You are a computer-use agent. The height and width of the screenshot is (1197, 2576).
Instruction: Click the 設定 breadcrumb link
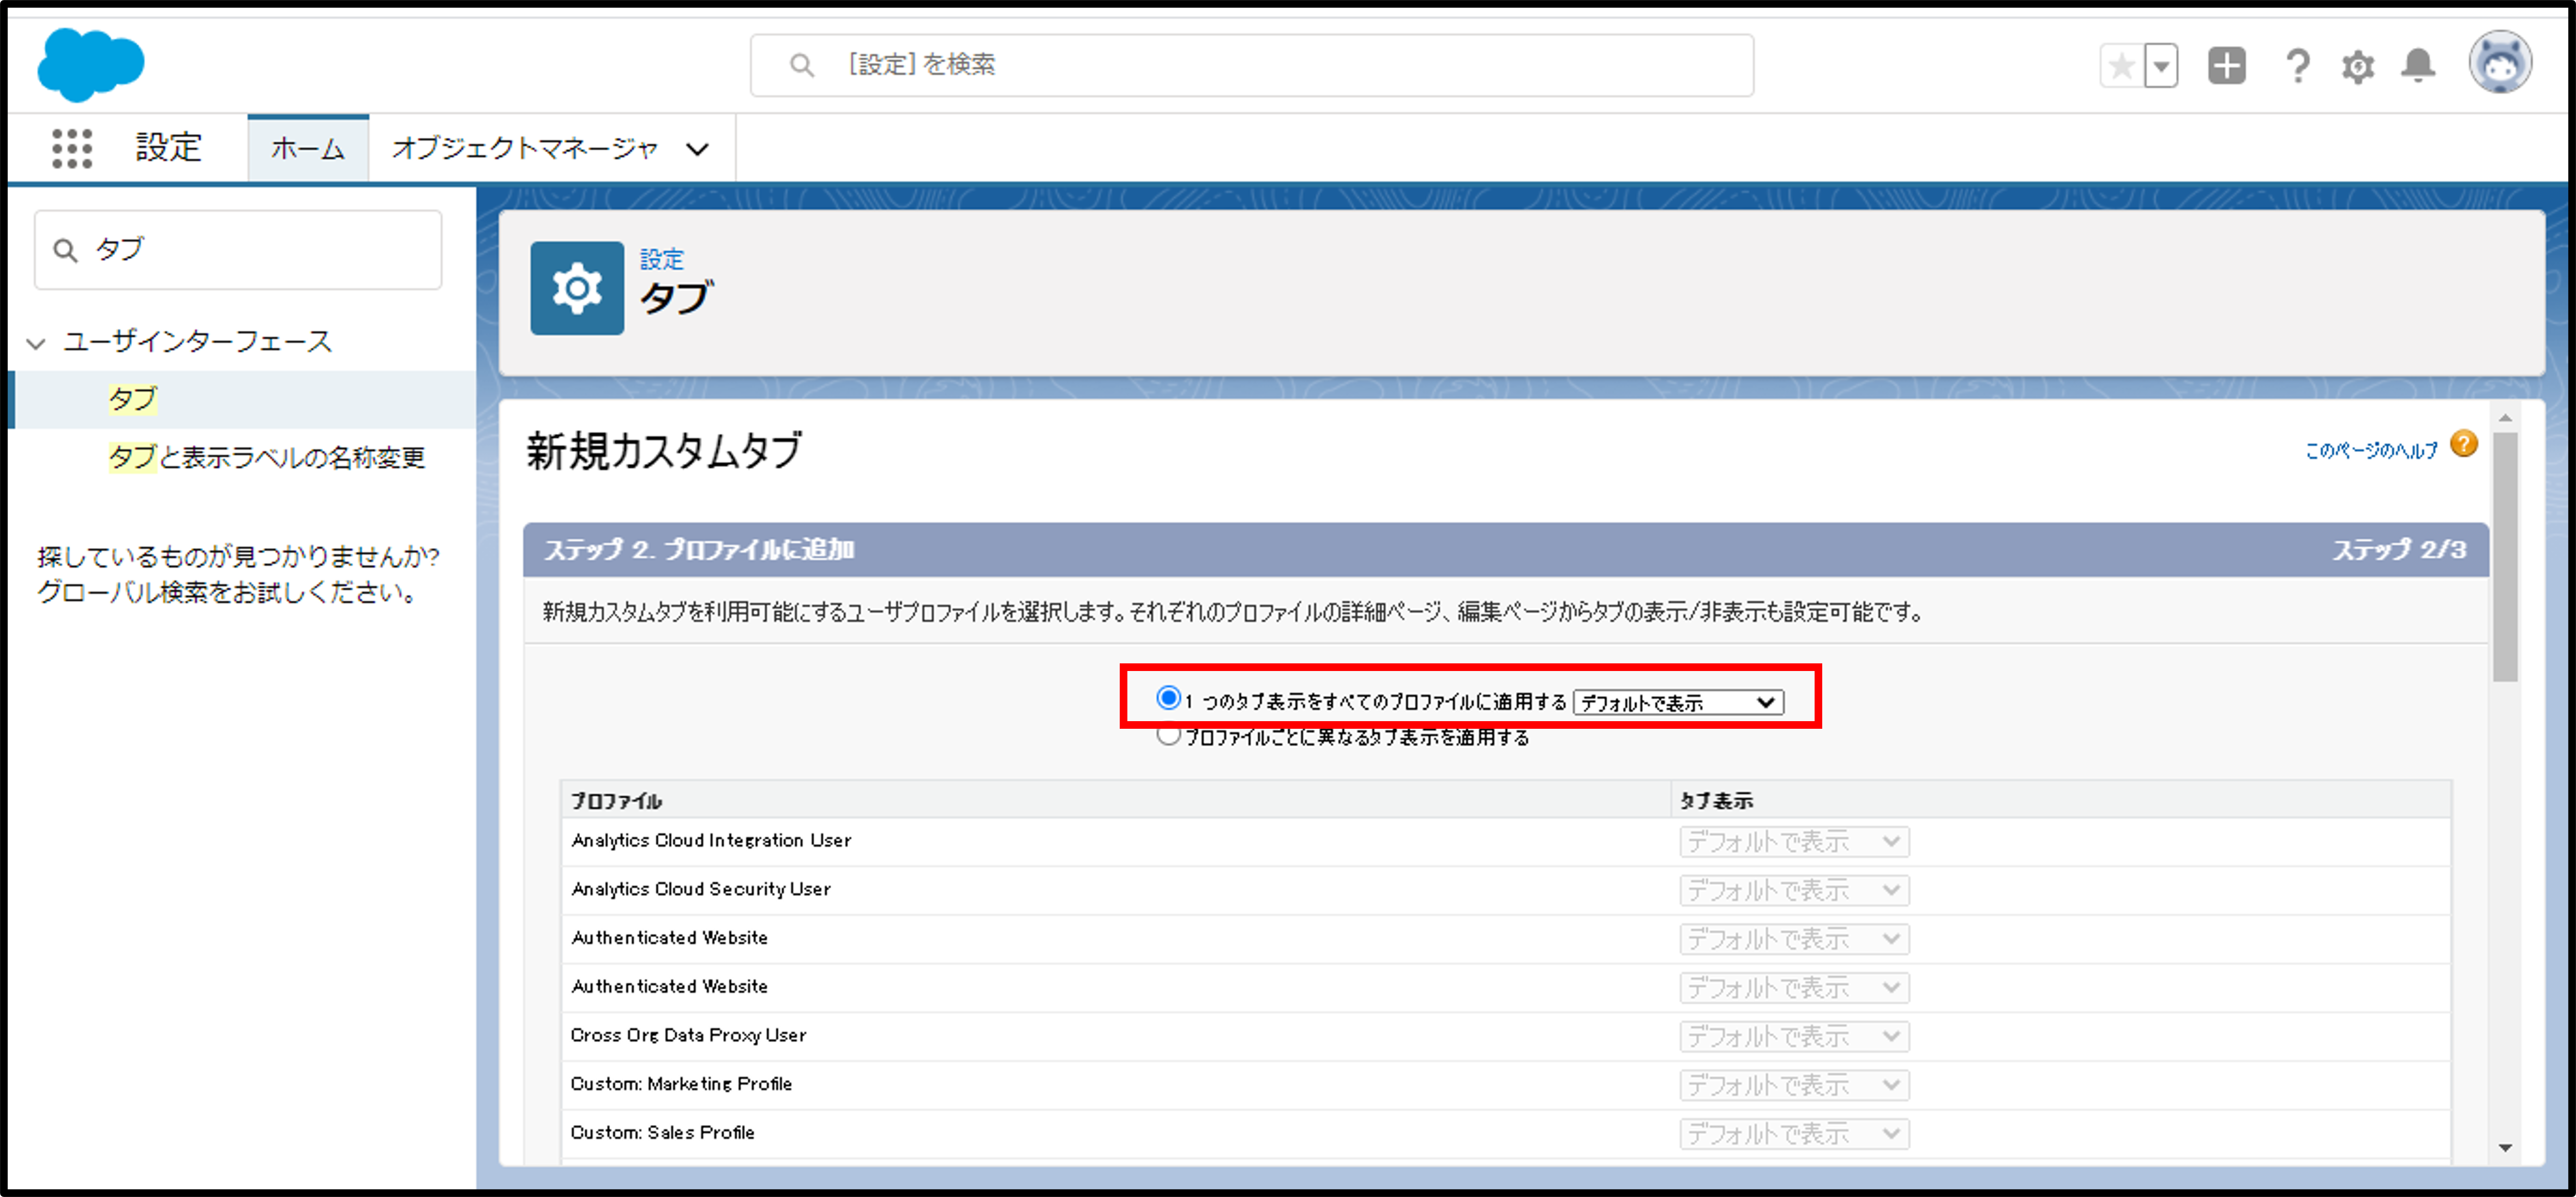(661, 259)
